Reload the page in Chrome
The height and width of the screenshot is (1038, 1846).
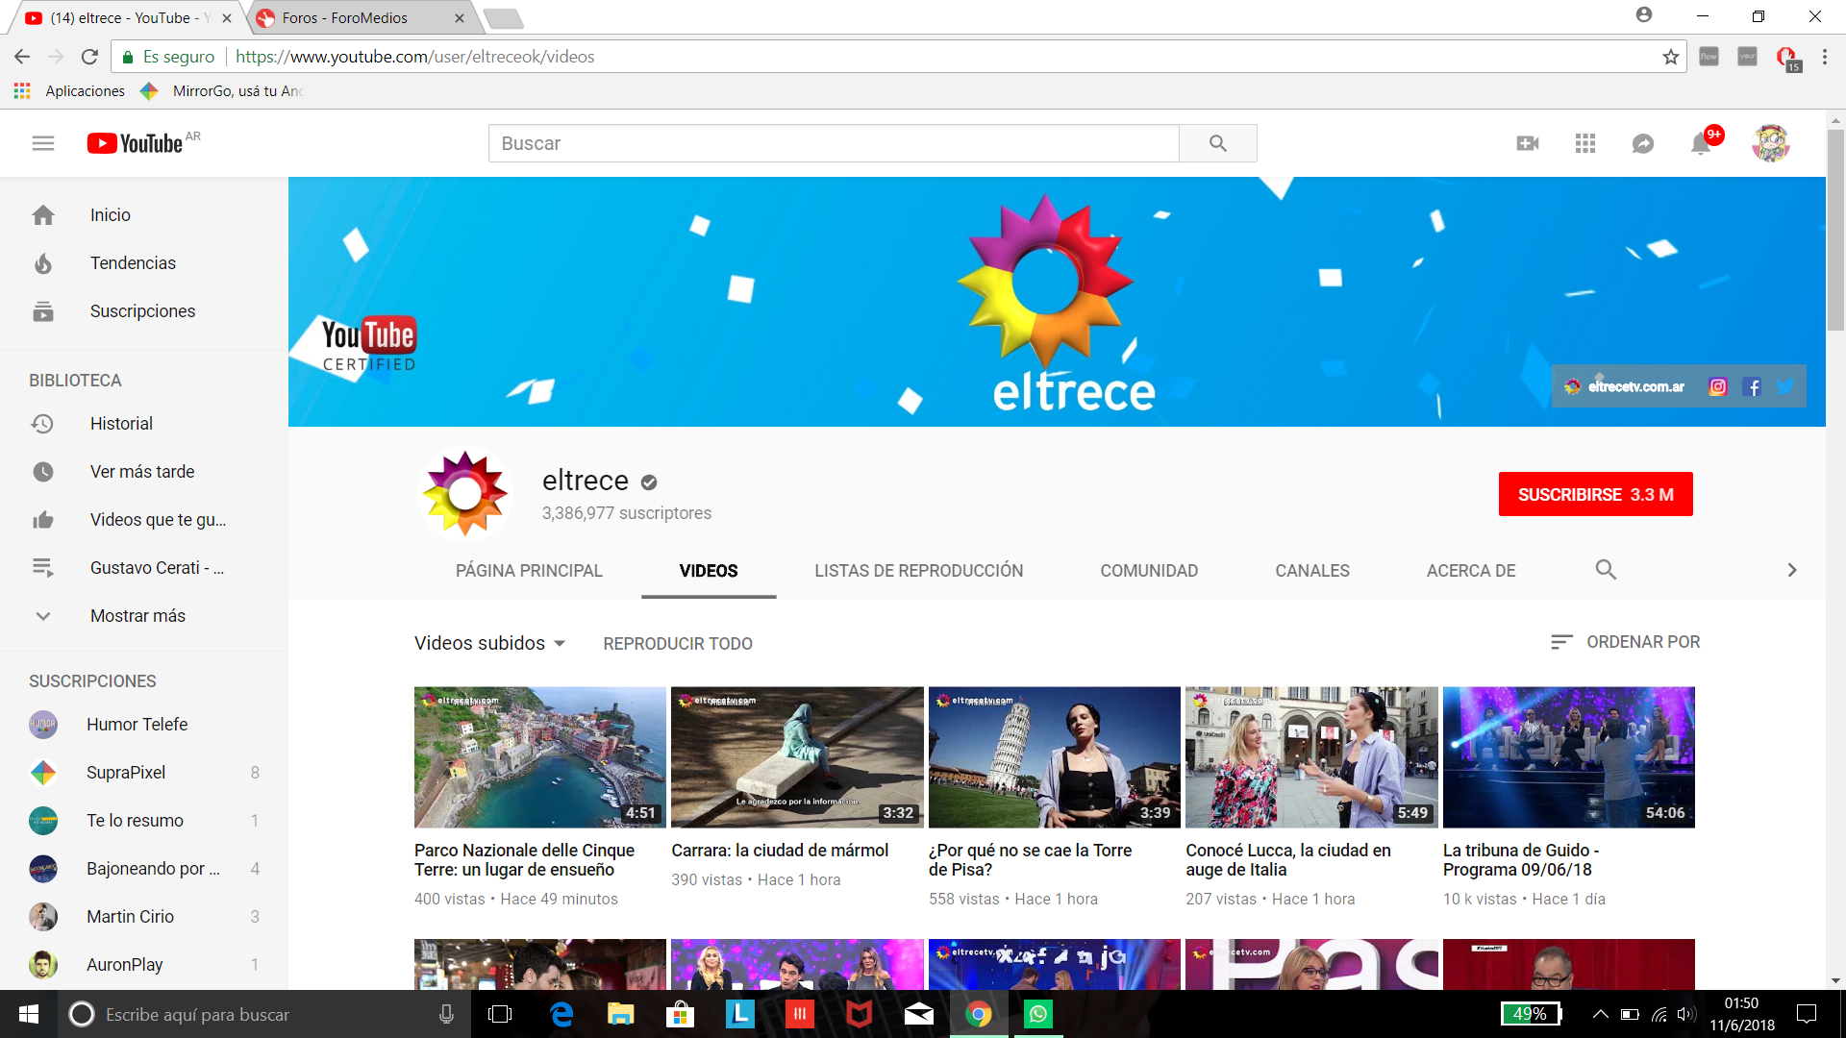tap(89, 57)
